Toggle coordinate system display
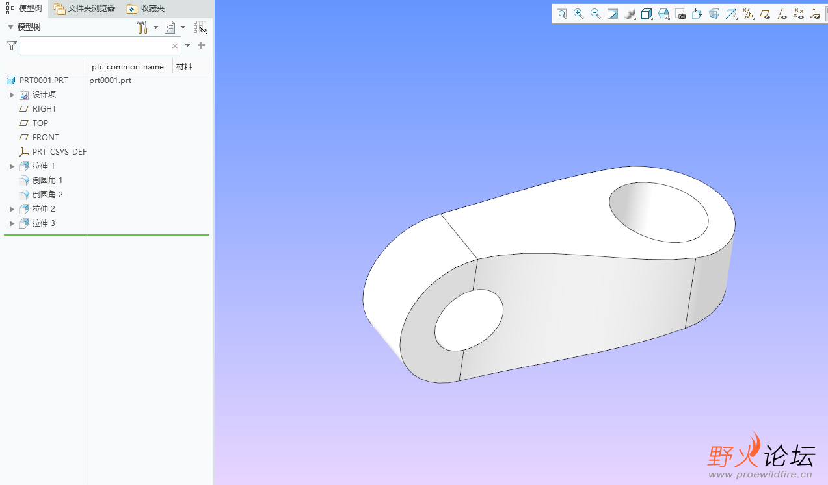Image resolution: width=828 pixels, height=485 pixels. pos(816,14)
